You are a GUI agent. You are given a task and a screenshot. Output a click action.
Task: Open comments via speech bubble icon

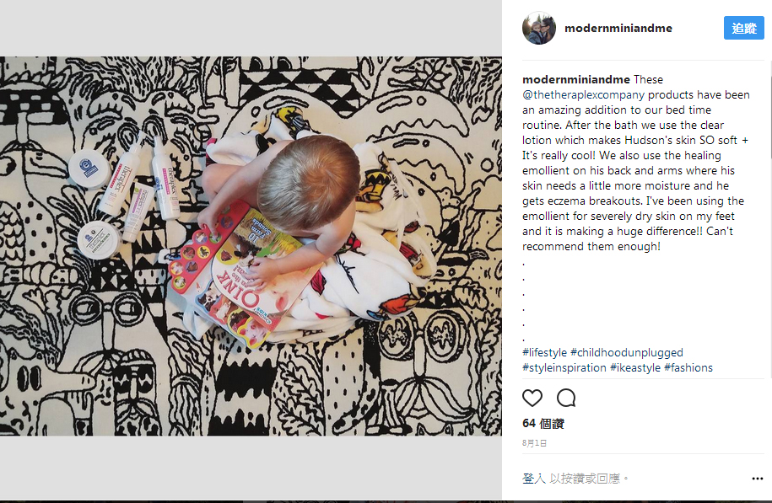566,398
